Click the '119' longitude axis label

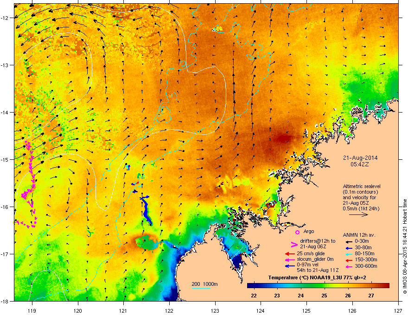(x=32, y=310)
